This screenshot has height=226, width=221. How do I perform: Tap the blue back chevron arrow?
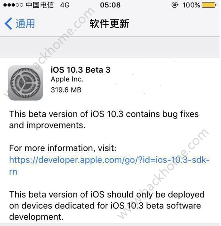(8, 23)
